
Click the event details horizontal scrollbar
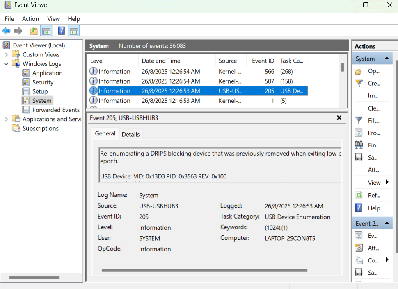204,270
